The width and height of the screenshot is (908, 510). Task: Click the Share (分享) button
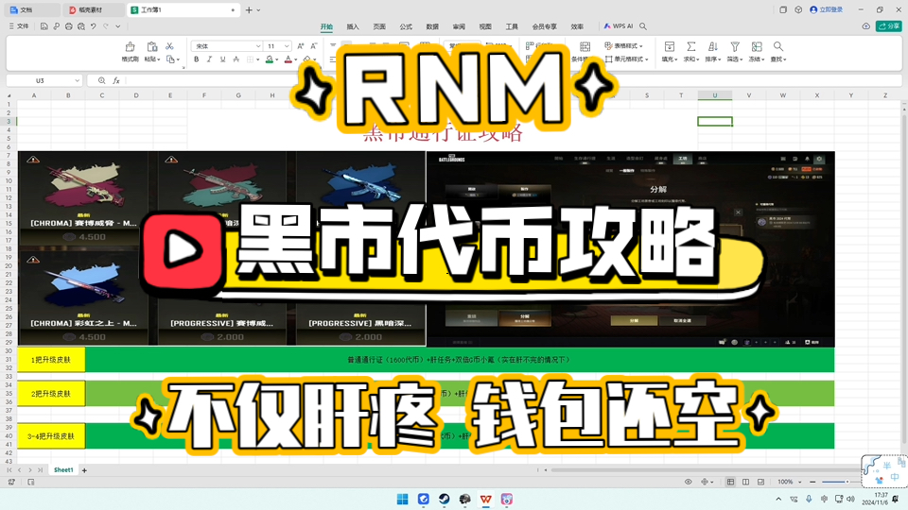(889, 26)
